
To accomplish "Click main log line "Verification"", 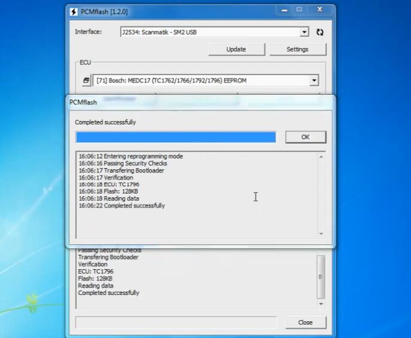I will [x=92, y=264].
